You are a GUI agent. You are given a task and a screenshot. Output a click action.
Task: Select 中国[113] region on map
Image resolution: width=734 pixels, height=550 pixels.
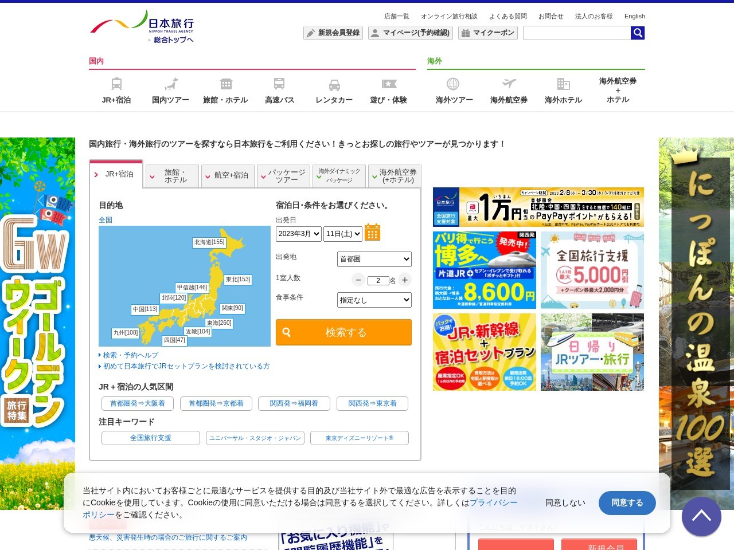[145, 309]
